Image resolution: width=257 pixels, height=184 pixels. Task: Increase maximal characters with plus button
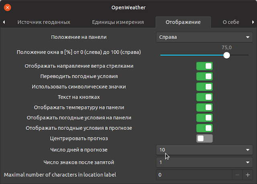[248, 175]
